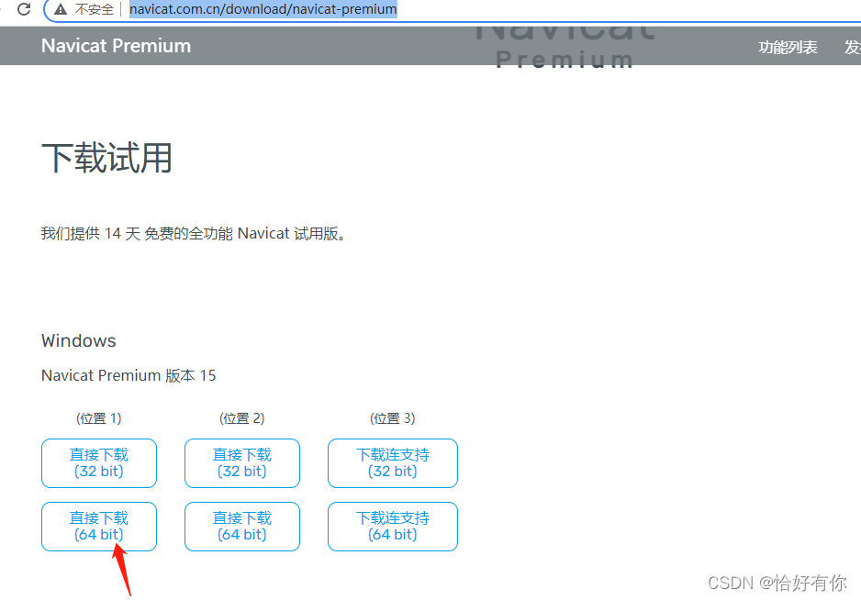Click the page reload icon
Viewport: 861px width, 600px height.
click(22, 10)
